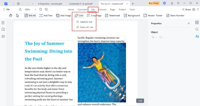Open the comments sidebar panel
The width and height of the screenshot is (200, 106).
point(3,36)
